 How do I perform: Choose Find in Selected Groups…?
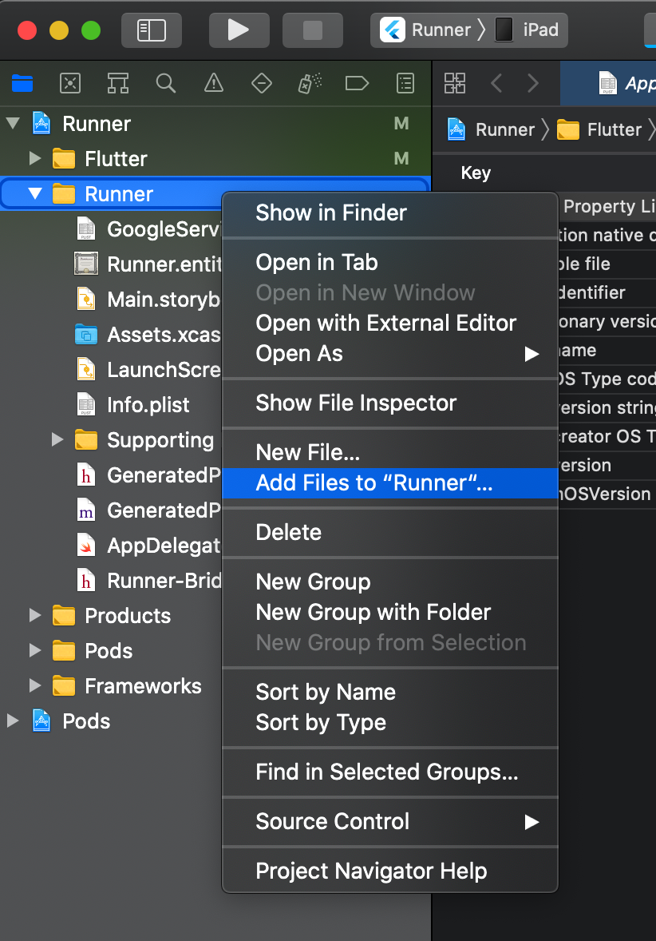pos(389,772)
